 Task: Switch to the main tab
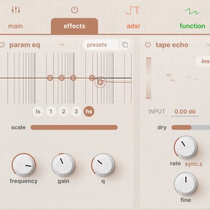(16, 26)
